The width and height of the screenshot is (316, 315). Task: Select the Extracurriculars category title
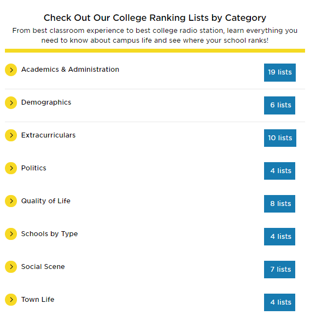tap(48, 135)
